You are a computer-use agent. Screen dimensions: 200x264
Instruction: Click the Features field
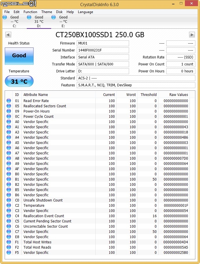(136, 85)
